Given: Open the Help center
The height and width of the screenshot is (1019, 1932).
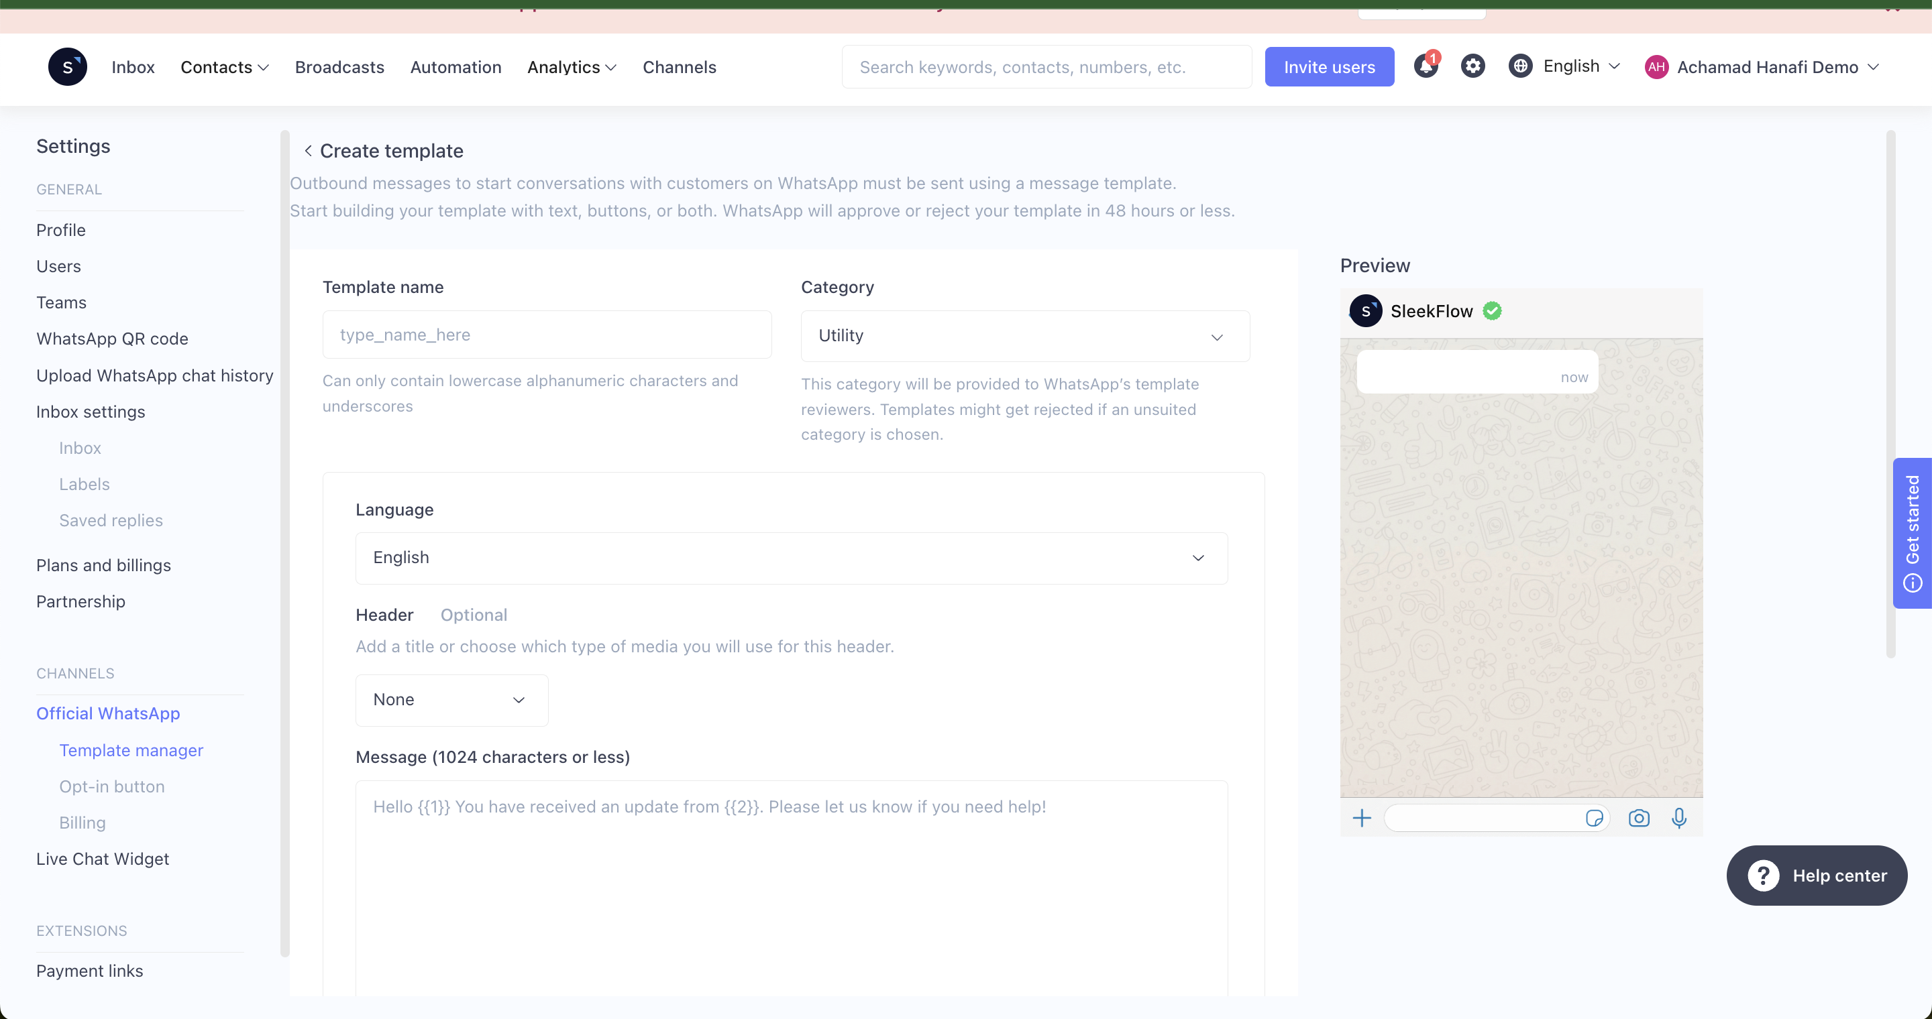Looking at the screenshot, I should (x=1817, y=875).
